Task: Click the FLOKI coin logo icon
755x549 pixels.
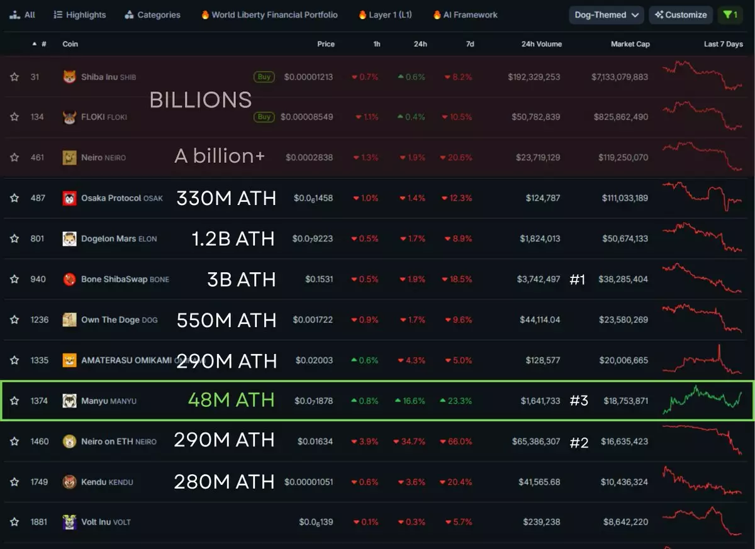Action: [x=69, y=117]
